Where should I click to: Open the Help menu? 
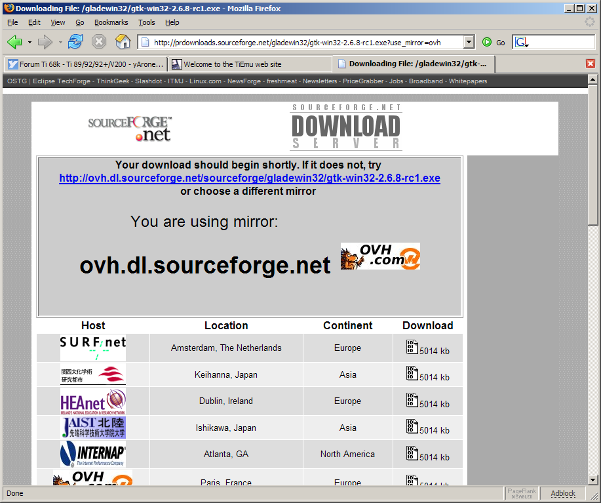tap(172, 22)
